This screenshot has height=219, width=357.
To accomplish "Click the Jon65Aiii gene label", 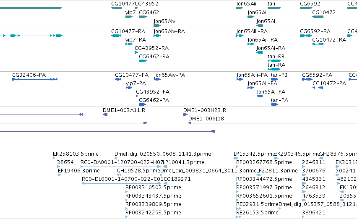I will point(247,4).
